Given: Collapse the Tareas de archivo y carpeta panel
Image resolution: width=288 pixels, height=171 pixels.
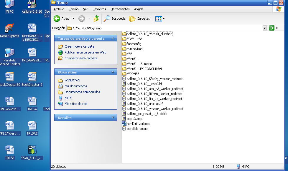Looking at the screenshot, I should 113,38.
